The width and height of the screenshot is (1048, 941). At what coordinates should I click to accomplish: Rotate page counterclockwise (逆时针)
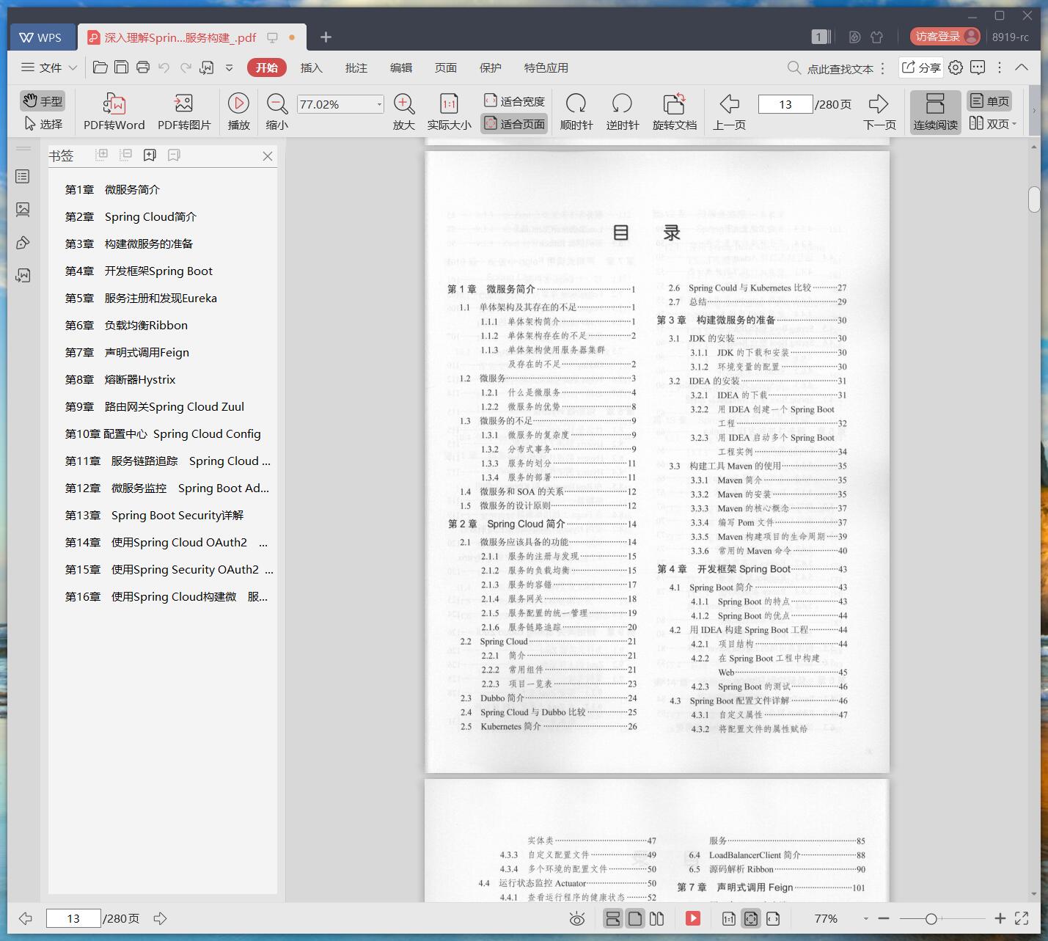pyautogui.click(x=623, y=111)
